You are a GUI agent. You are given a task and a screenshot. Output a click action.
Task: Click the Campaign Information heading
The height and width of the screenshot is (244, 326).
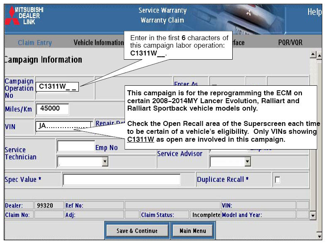click(x=43, y=60)
